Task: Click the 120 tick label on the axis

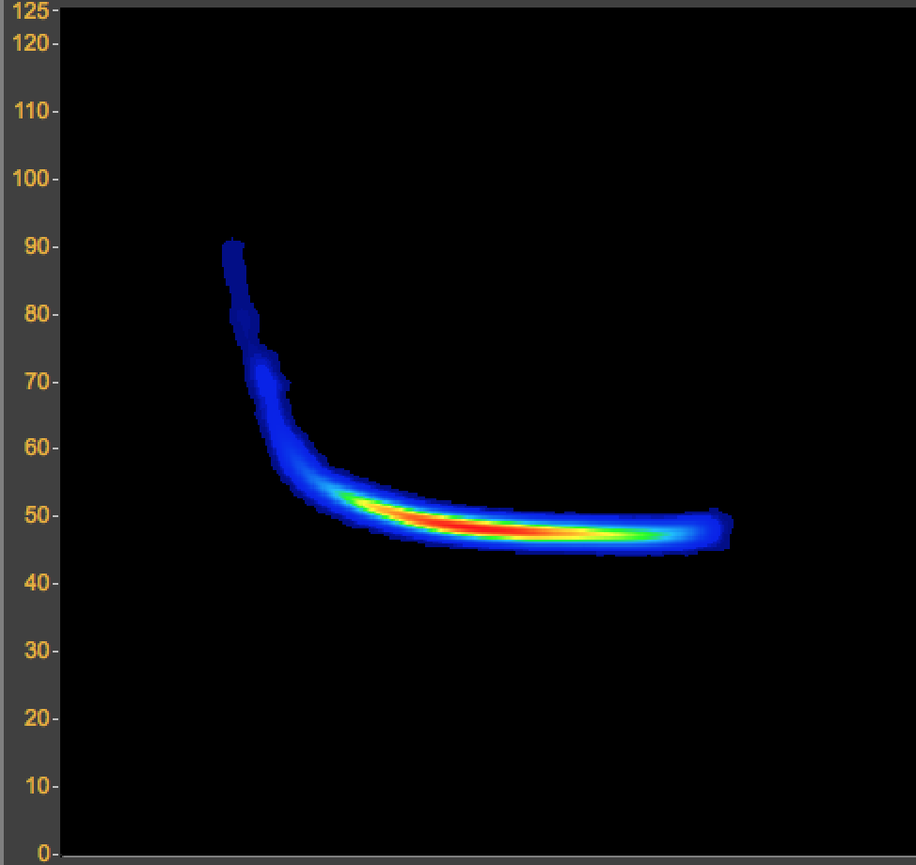Action: pyautogui.click(x=30, y=43)
